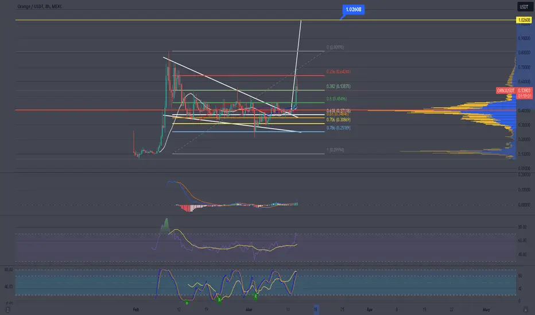This screenshot has height=315, width=535.
Task: Click the May label on time axis
Action: [486, 309]
